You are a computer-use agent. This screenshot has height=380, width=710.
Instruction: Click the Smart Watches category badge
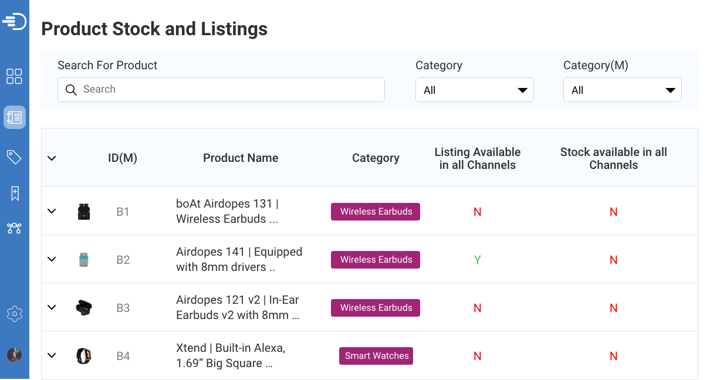[x=376, y=356]
